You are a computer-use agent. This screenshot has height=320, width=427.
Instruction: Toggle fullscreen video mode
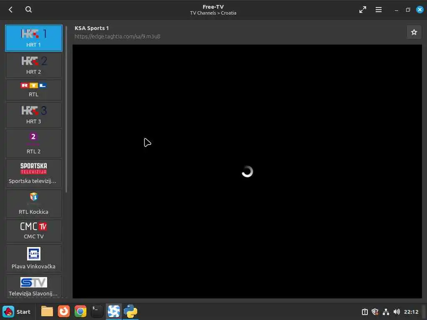362,10
